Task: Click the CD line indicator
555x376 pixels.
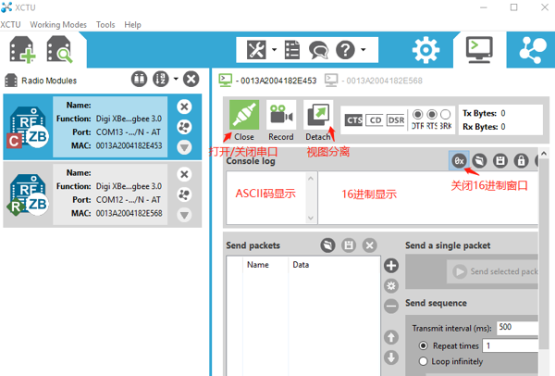Action: click(375, 120)
